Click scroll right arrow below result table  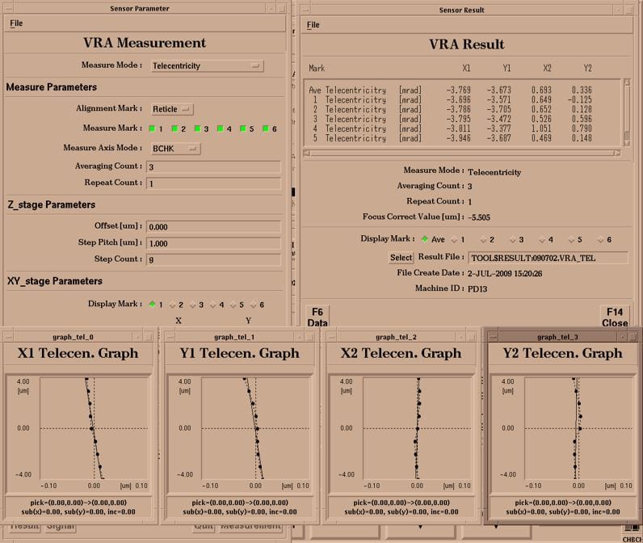tap(617, 153)
